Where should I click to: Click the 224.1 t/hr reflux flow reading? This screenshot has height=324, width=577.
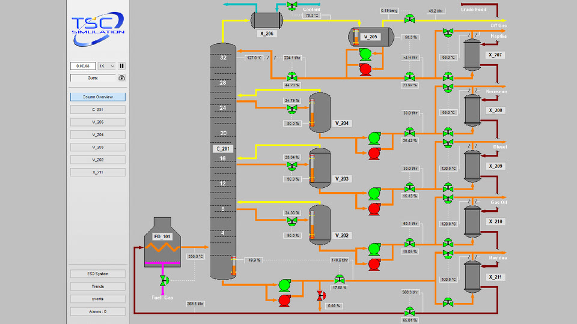[x=292, y=58]
